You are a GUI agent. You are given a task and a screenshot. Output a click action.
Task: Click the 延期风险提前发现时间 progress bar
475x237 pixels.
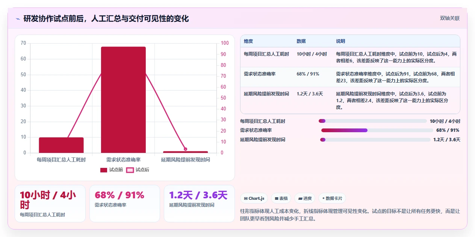(375, 140)
